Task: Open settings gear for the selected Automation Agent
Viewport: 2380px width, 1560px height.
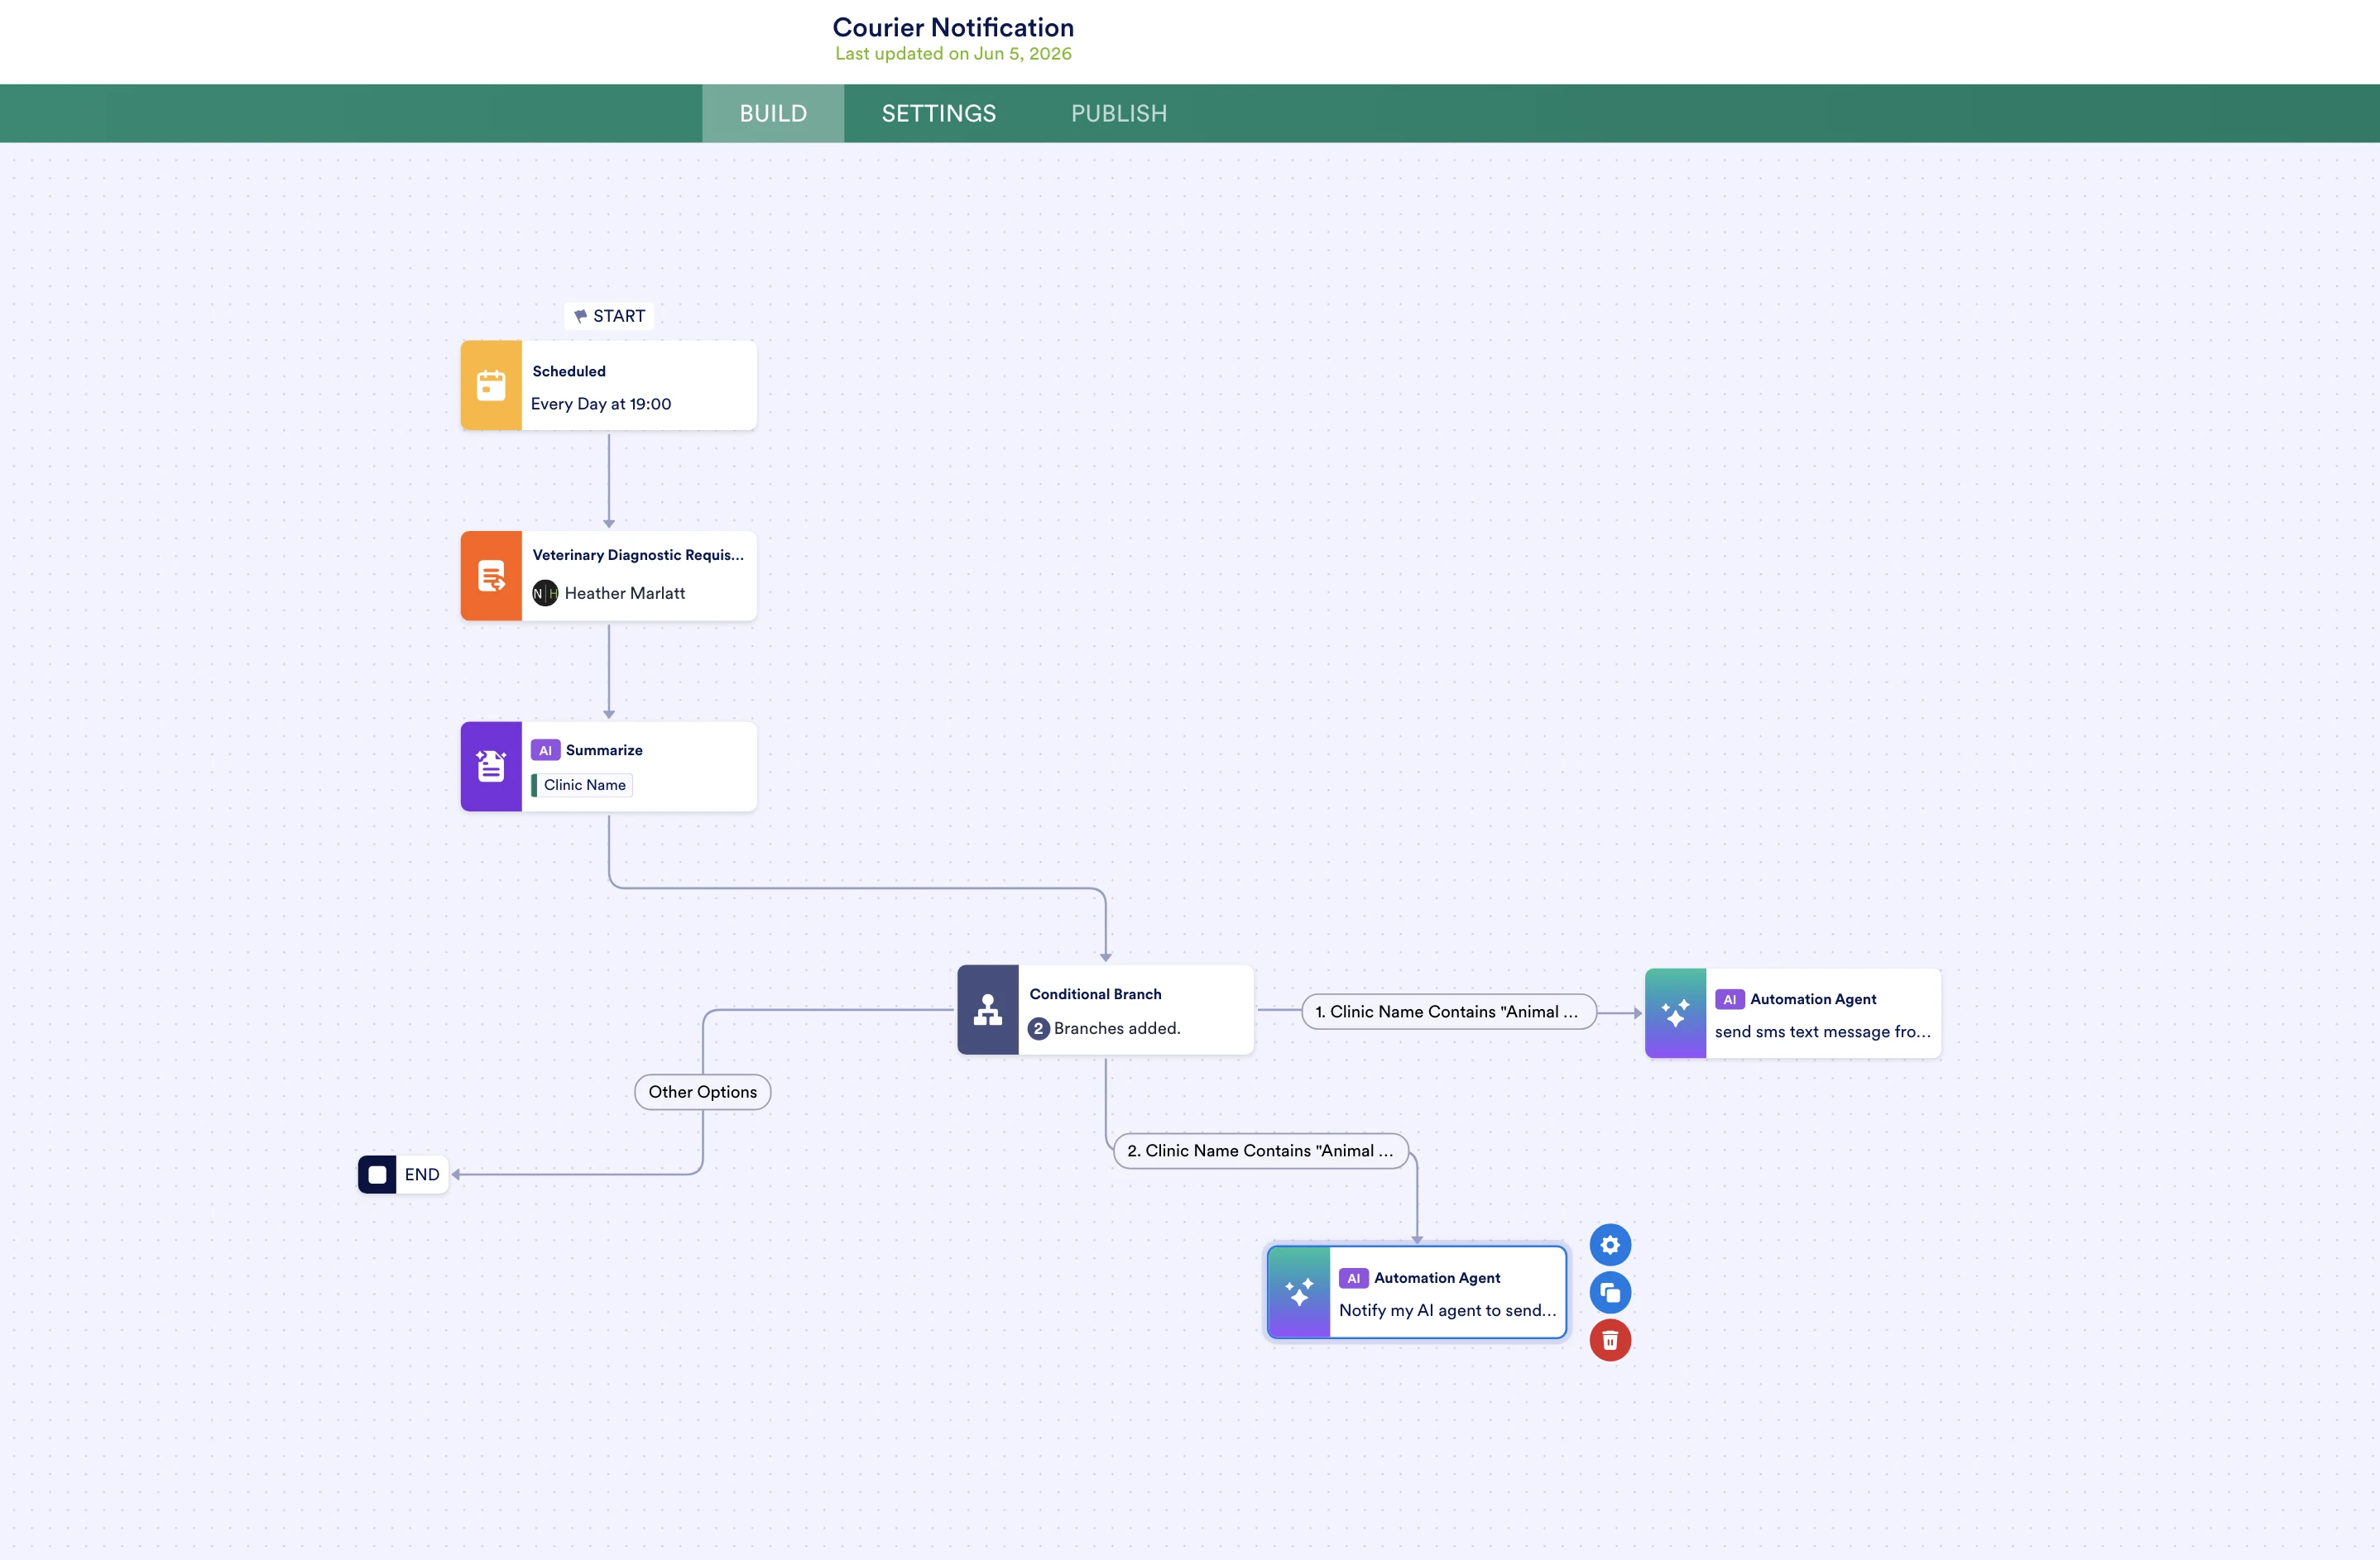Action: pos(1610,1245)
